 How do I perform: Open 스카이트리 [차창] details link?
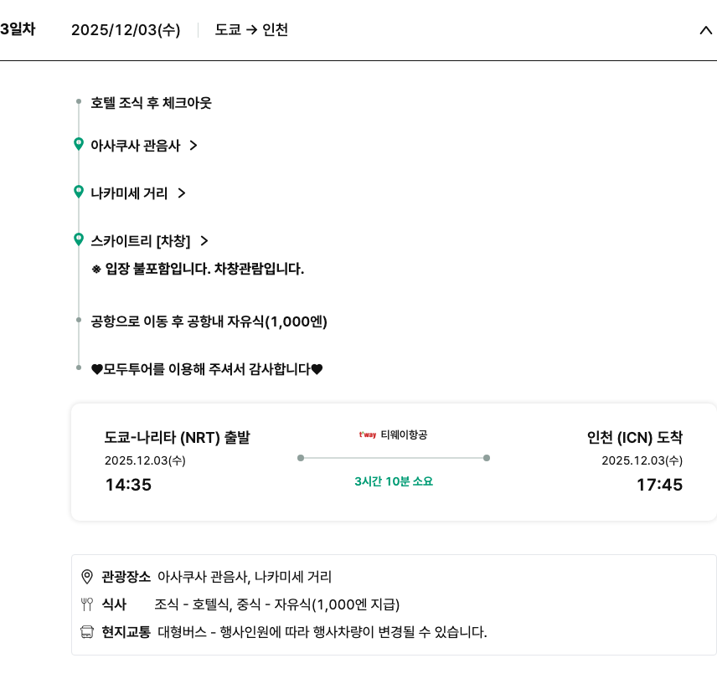(140, 241)
